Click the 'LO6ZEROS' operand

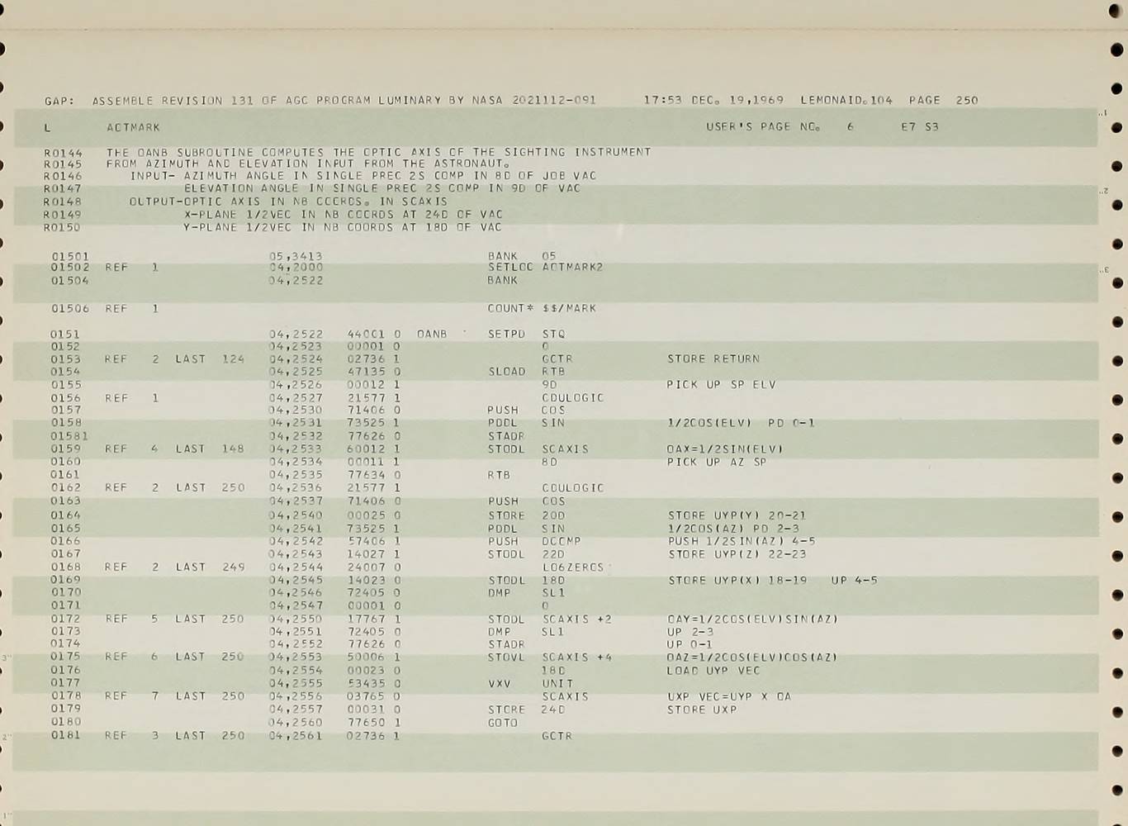pyautogui.click(x=573, y=567)
